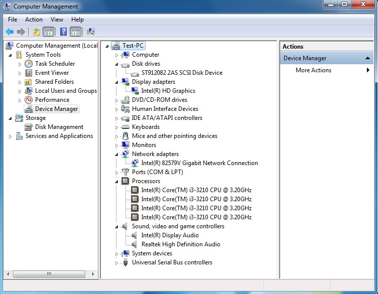Screen dimensions: 378x294
Task: Toggle Show/Hide Action Pane toolbar icon
Action: click(x=76, y=32)
